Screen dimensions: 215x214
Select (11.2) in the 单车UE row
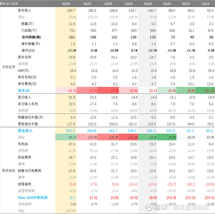(210, 91)
